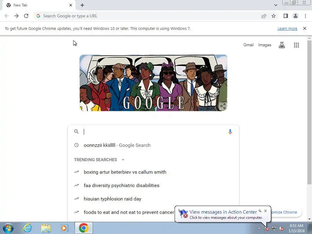Click the network tray icon
Image resolution: width=312 pixels, height=234 pixels.
(x=274, y=229)
